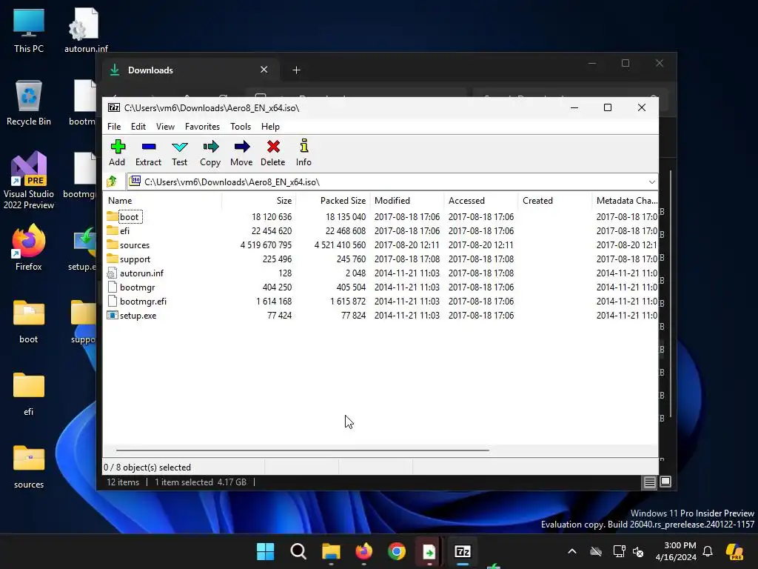Open Visual Studio 2022 Preview desktop shortcut
The image size is (758, 569).
click(x=29, y=181)
